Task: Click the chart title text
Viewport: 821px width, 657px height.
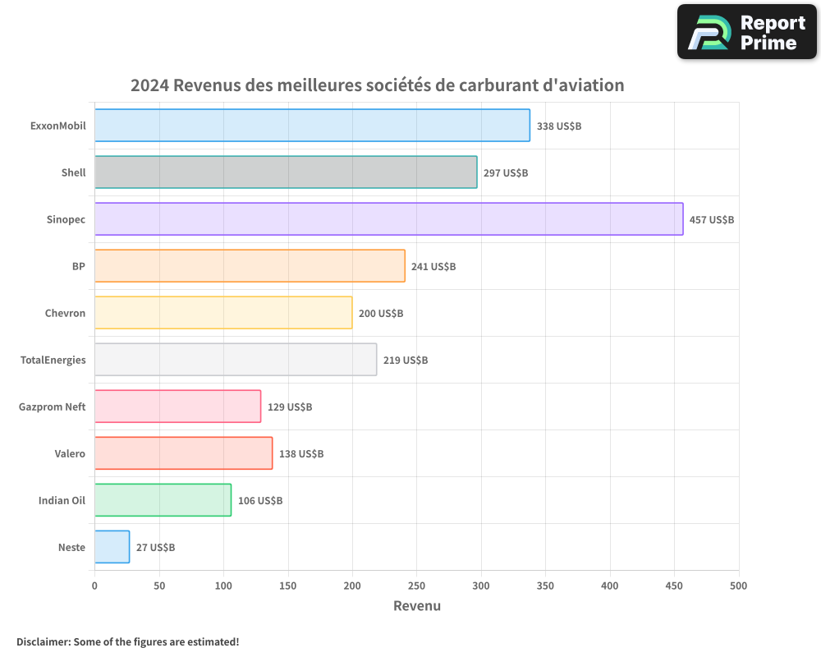Action: coord(377,85)
